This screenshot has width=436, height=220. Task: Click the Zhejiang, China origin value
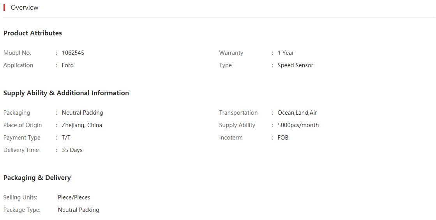[x=82, y=125]
